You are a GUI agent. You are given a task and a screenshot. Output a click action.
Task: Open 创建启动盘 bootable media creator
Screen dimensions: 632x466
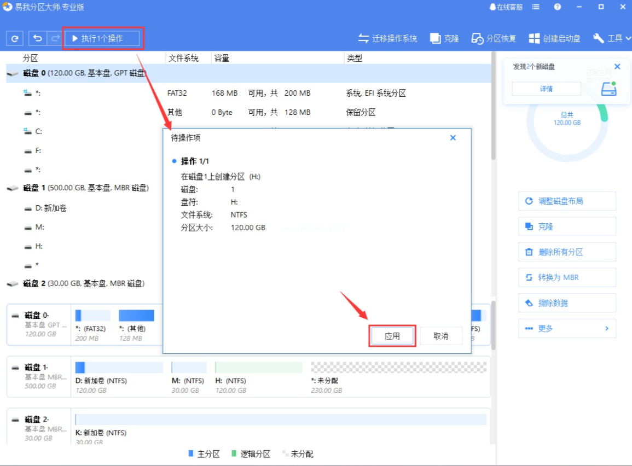coord(554,38)
